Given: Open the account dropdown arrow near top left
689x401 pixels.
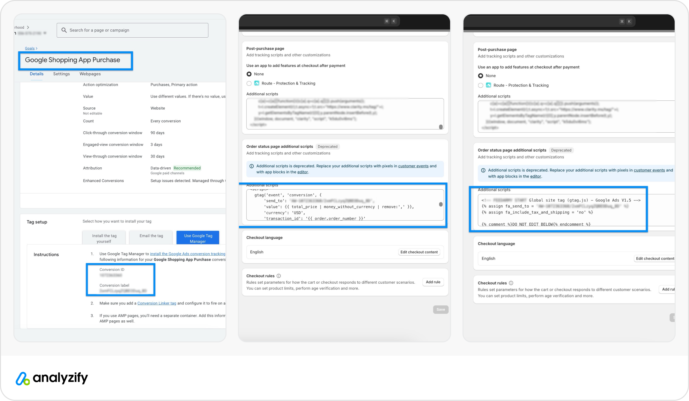Looking at the screenshot, I should (x=45, y=33).
